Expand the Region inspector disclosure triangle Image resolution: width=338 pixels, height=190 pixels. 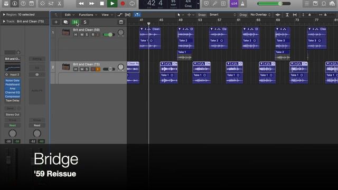(4, 14)
